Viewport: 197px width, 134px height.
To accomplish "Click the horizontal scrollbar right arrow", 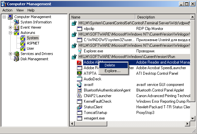I will [x=187, y=124].
